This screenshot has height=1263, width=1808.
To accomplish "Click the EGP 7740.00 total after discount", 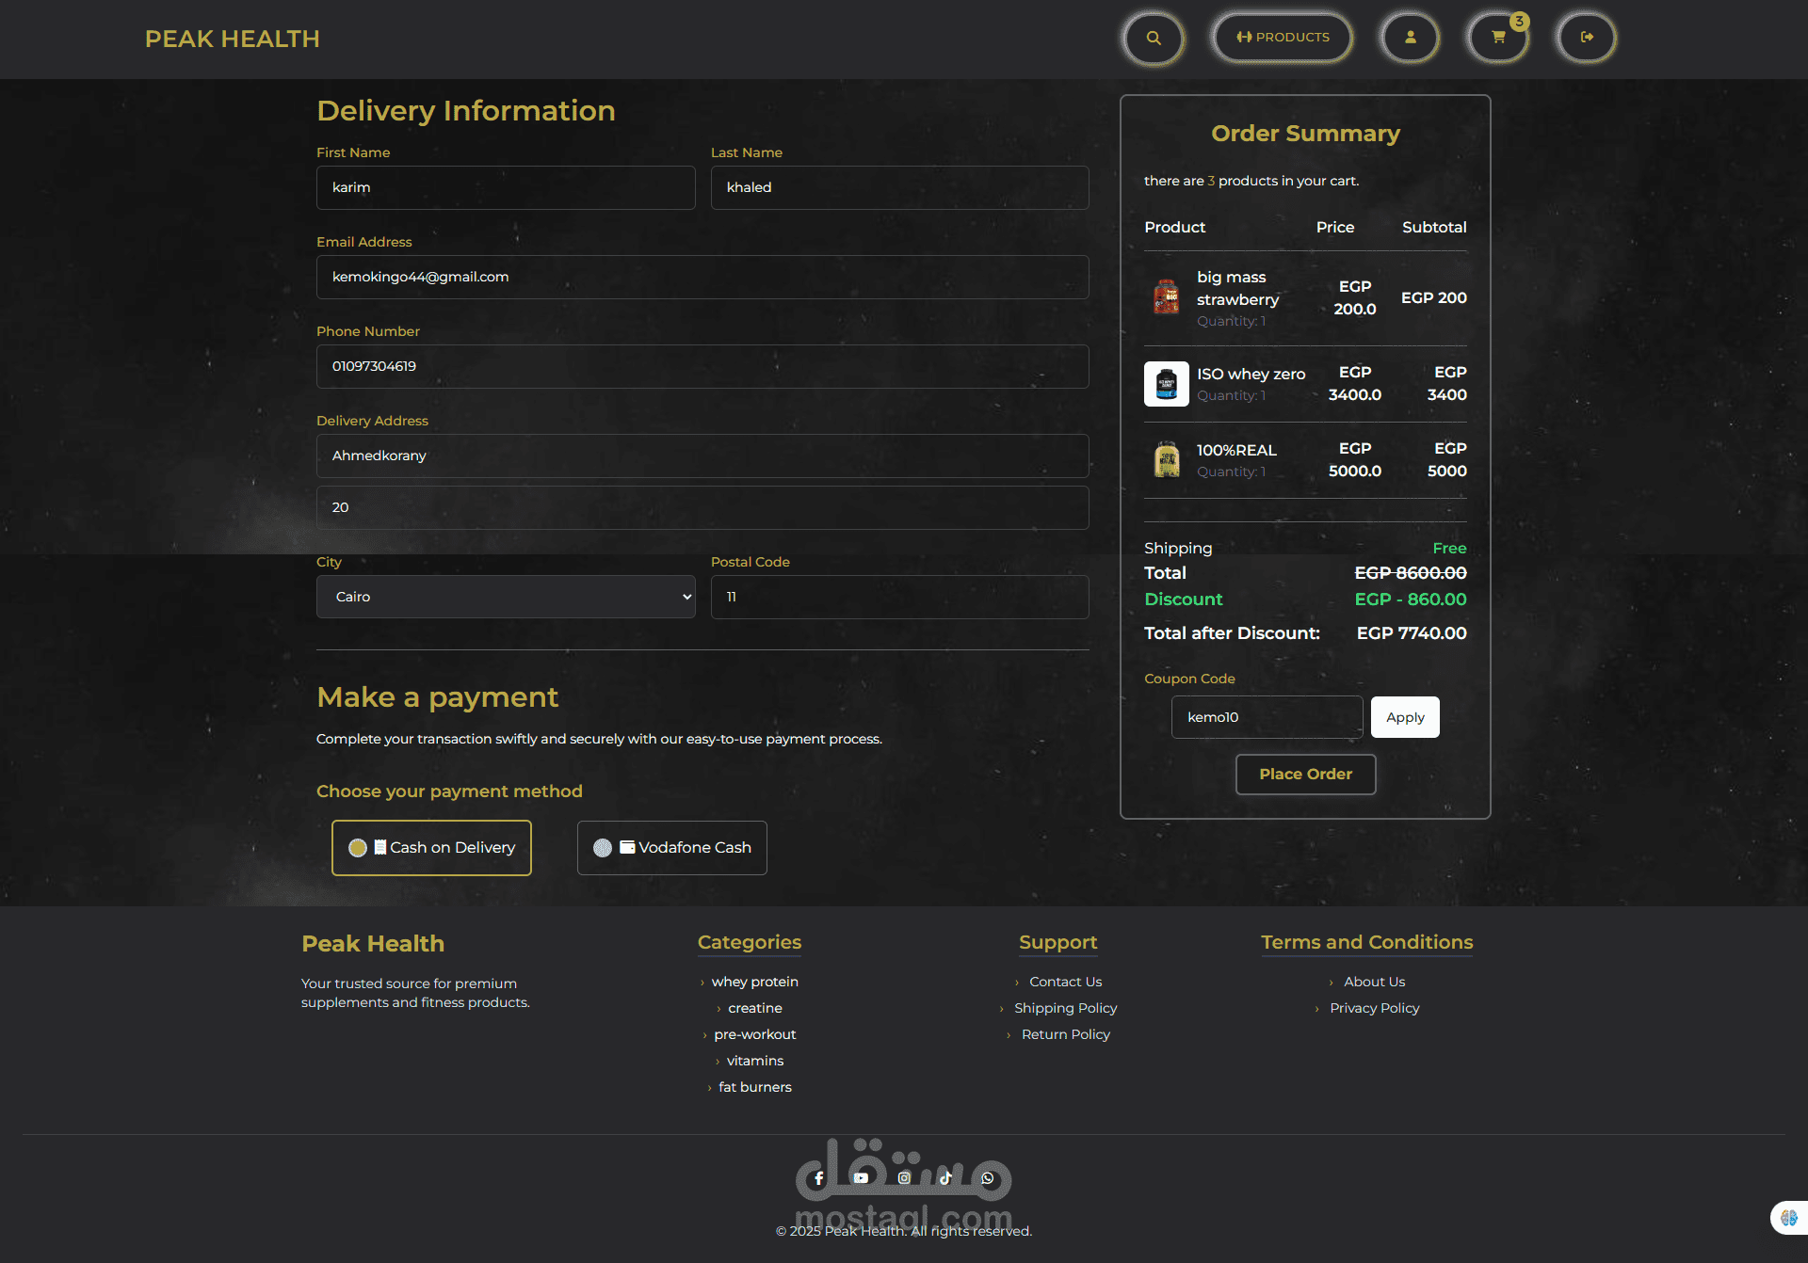I will tap(1411, 633).
